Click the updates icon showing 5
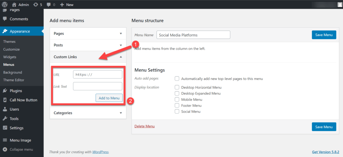The image size is (343, 157). [x=36, y=5]
